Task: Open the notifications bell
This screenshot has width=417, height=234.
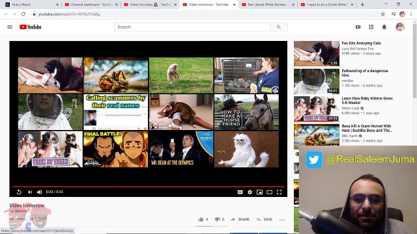Action: pyautogui.click(x=384, y=27)
